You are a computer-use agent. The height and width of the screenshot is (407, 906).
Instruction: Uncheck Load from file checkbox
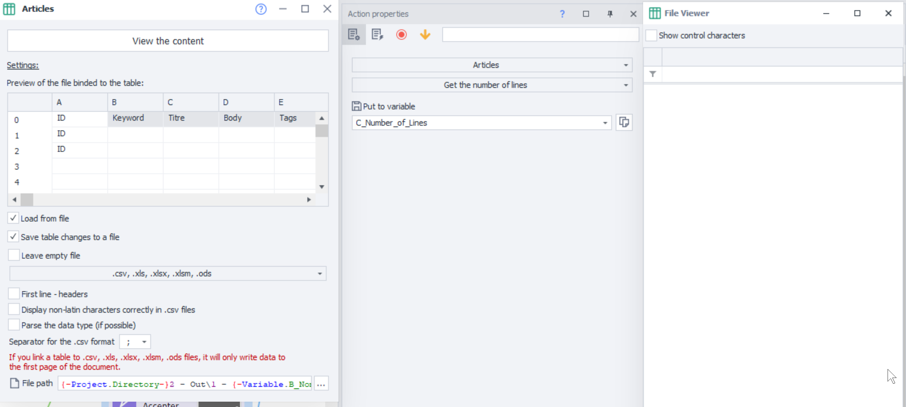tap(13, 218)
